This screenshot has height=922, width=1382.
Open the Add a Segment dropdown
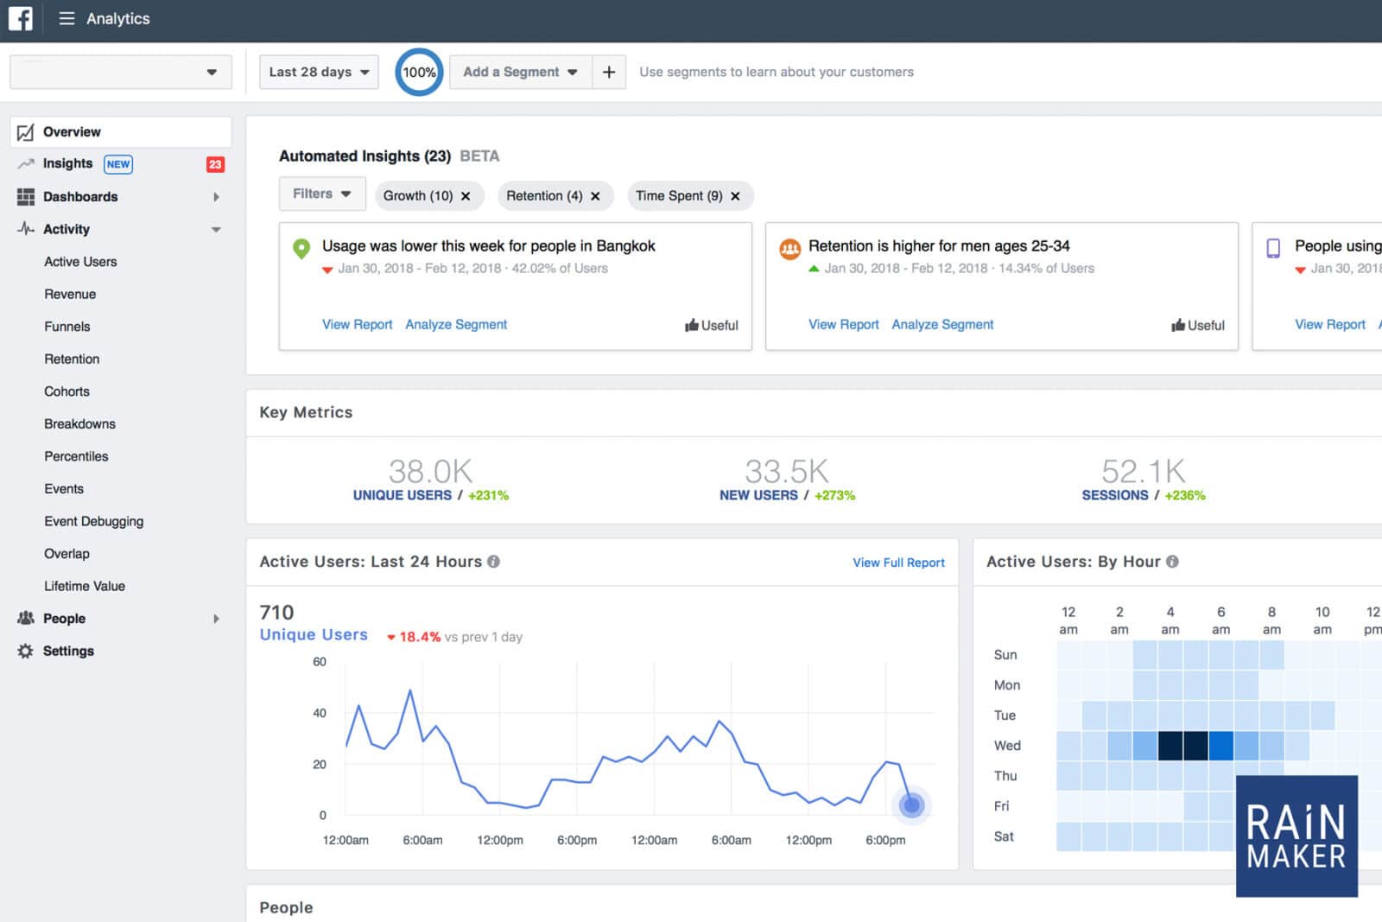tap(520, 72)
